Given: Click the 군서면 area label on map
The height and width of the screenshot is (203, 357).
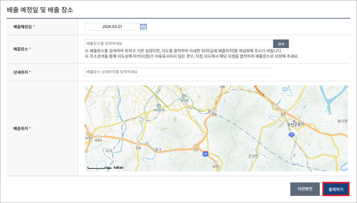Looking at the screenshot, I should [x=252, y=156].
